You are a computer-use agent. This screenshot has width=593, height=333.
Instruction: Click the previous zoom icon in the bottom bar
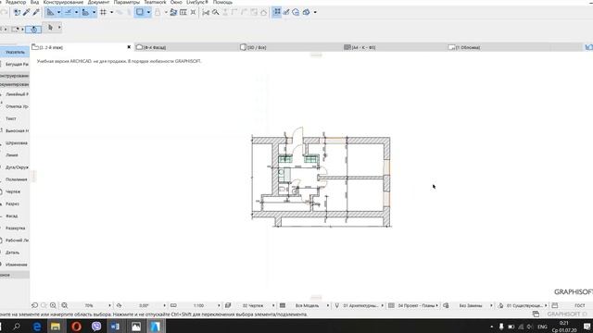[34, 305]
